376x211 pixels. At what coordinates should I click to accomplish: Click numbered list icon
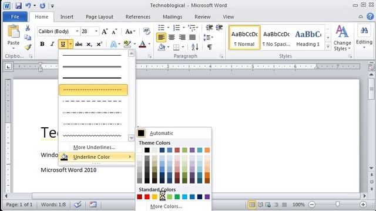(176, 28)
